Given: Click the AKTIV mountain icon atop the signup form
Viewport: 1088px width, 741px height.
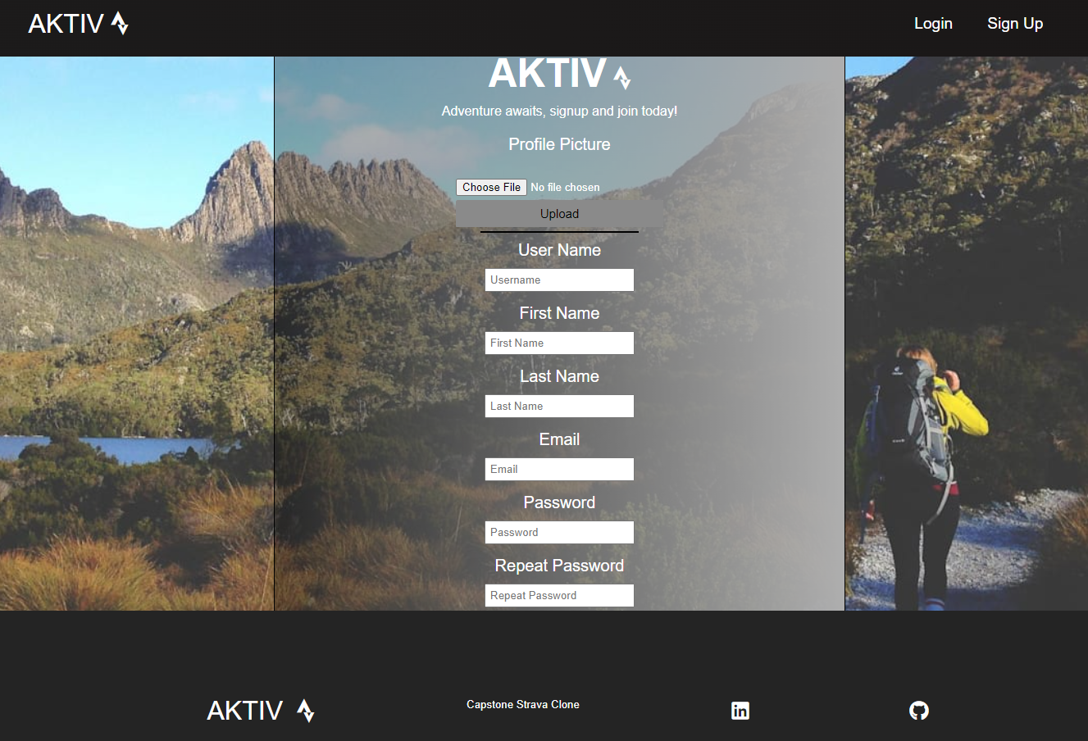Looking at the screenshot, I should point(621,75).
